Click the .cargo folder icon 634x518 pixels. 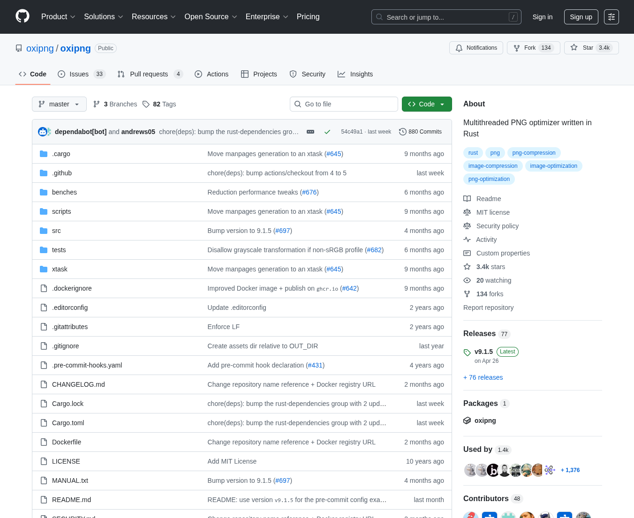[x=44, y=154]
